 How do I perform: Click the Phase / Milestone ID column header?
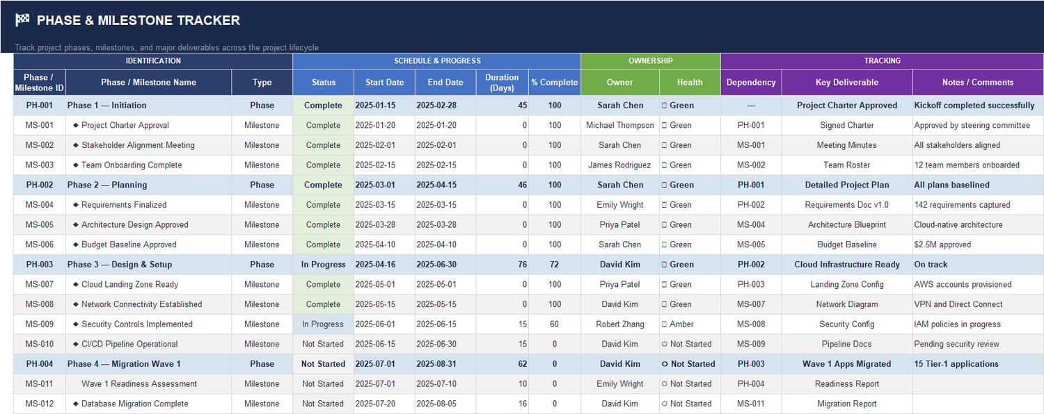pos(39,82)
